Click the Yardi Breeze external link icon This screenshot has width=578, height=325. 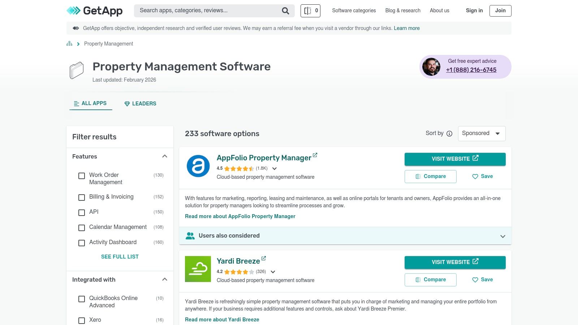pyautogui.click(x=264, y=258)
